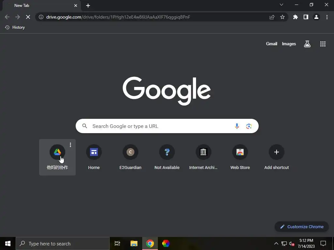
Task: Open Gmail link
Action: (x=272, y=44)
